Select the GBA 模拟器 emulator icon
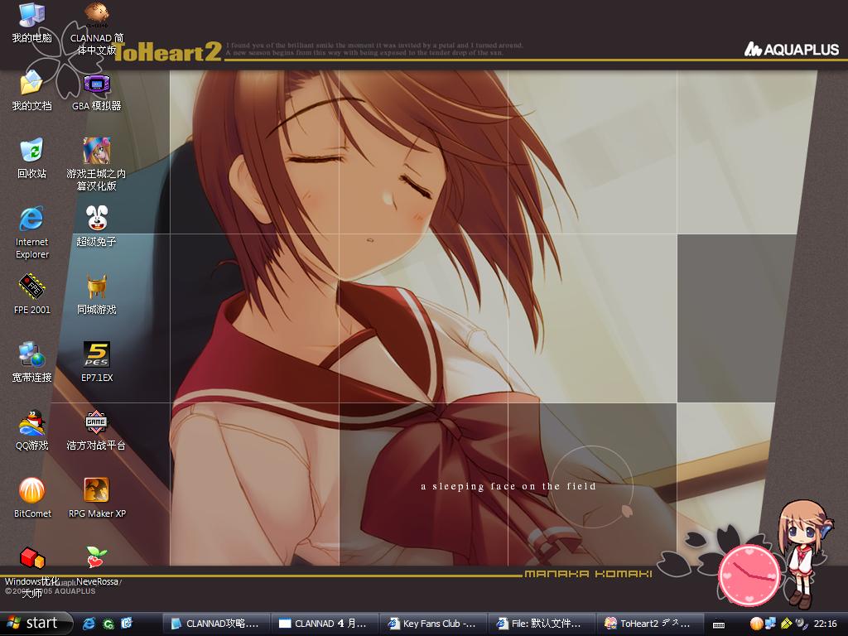This screenshot has height=636, width=848. tap(97, 91)
